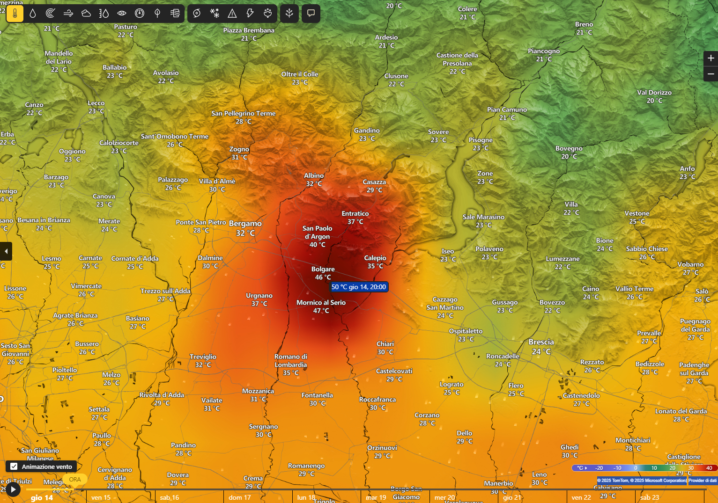Image resolution: width=718 pixels, height=503 pixels.
Task: Select the Winter weather snowflake layer
Action: tap(215, 14)
